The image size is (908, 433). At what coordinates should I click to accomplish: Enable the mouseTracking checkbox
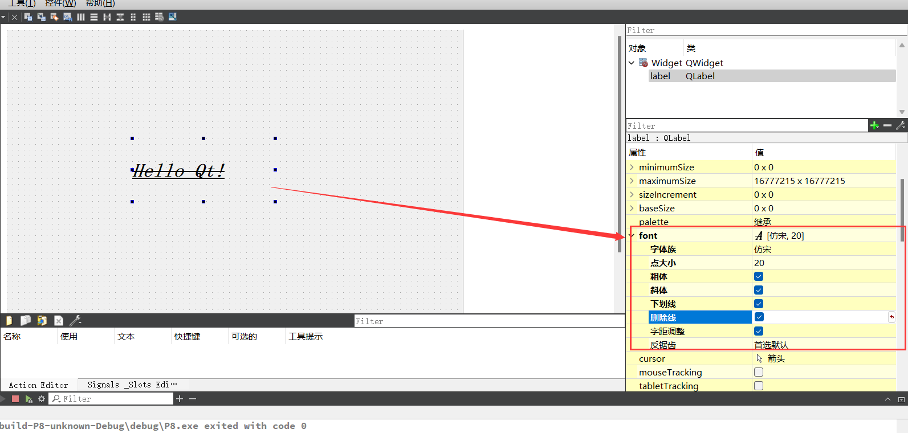[759, 372]
